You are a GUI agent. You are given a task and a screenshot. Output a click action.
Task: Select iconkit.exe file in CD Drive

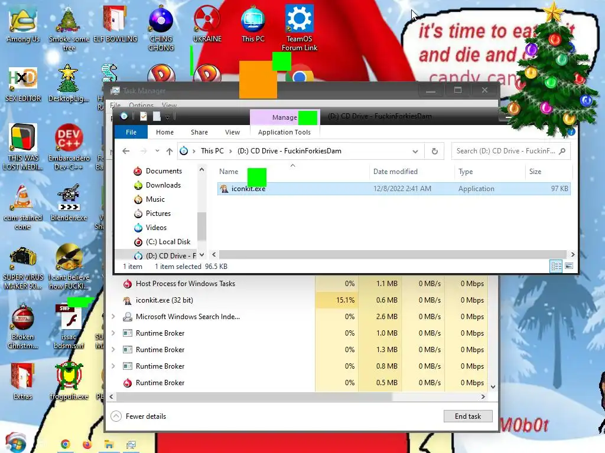393,189
